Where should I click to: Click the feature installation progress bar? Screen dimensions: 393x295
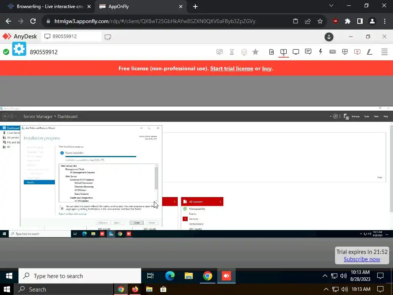click(x=101, y=157)
